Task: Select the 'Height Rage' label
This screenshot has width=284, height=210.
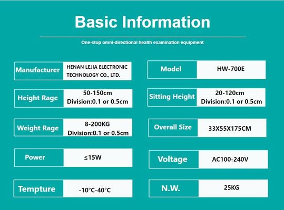Action: tap(38, 98)
